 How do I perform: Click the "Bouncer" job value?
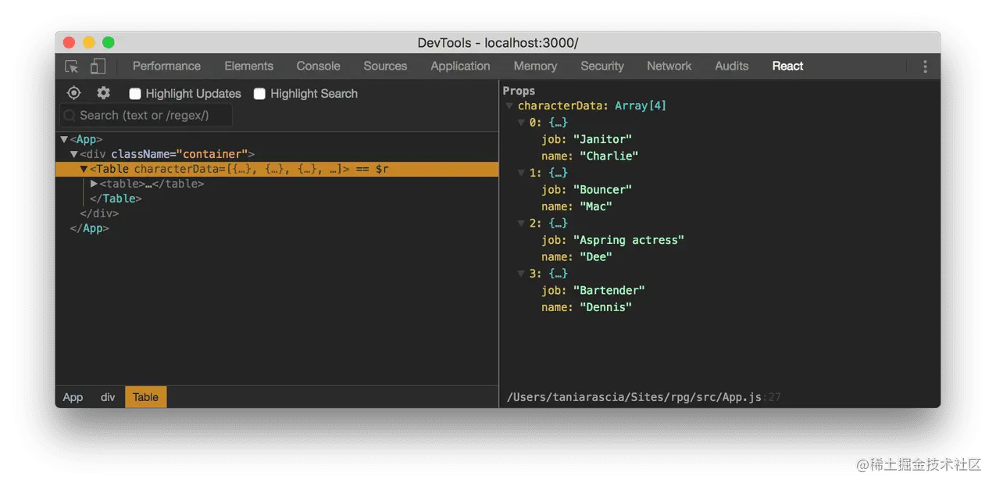point(602,189)
